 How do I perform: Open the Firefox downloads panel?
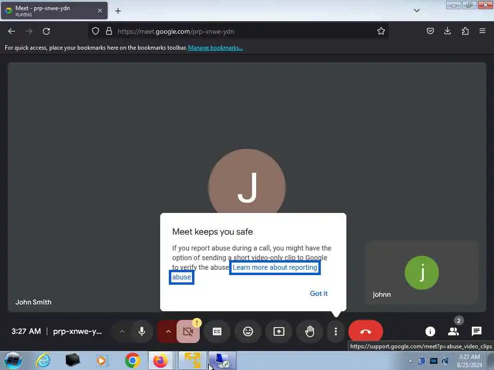447,31
